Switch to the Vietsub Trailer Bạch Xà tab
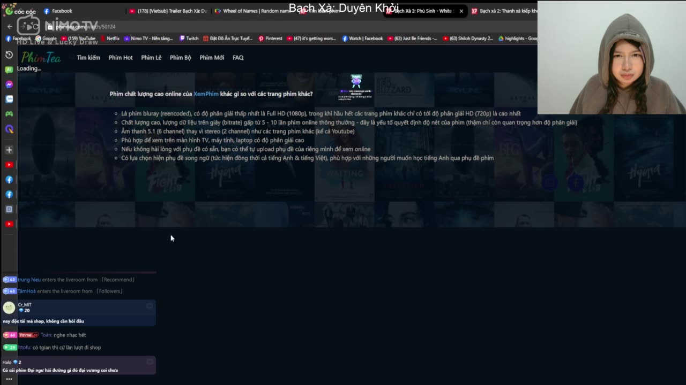Screen dimensions: 686x385 click(x=168, y=11)
